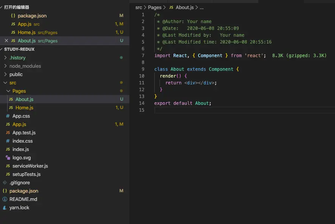The height and width of the screenshot is (224, 335).
Task: Click the '1, M' status badge of App.js in tree
Action: point(119,124)
